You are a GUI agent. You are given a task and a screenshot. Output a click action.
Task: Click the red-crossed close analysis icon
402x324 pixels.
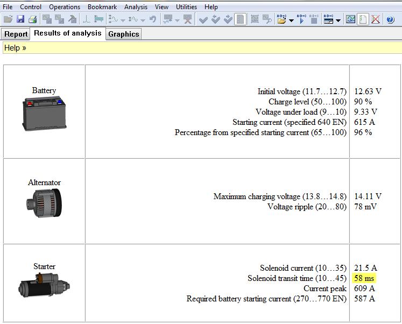coord(376,19)
